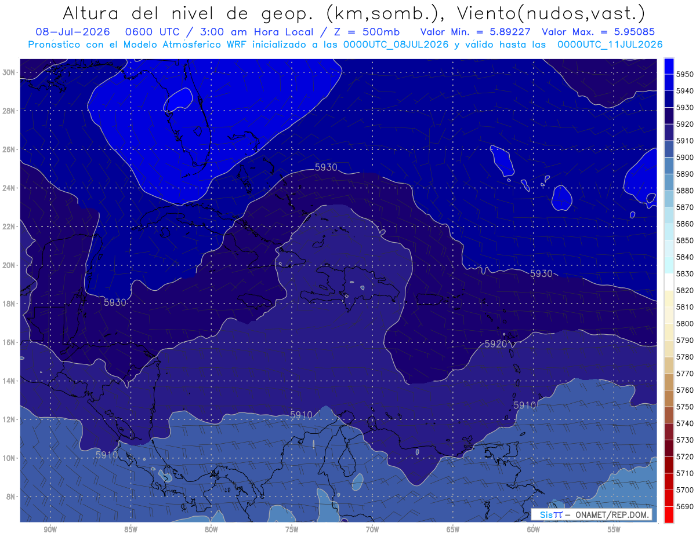
Task: Select the initialization stamp "0000UTC_08JUL2026"
Action: (397, 44)
